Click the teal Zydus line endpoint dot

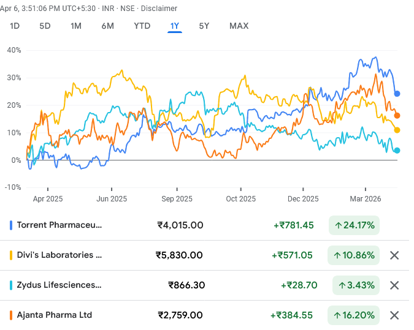[x=397, y=151]
